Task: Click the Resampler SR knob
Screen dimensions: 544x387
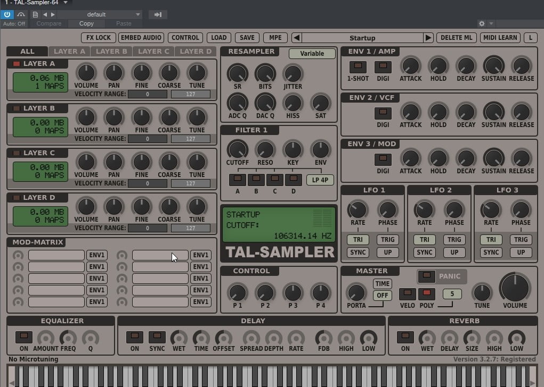Action: pos(237,73)
